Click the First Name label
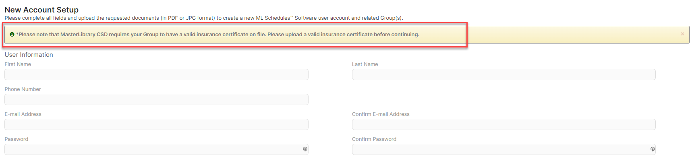Image resolution: width=694 pixels, height=157 pixels. 18,64
